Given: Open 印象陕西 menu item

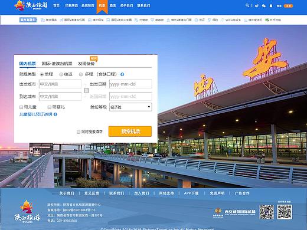Looking at the screenshot, I should pyautogui.click(x=71, y=5).
